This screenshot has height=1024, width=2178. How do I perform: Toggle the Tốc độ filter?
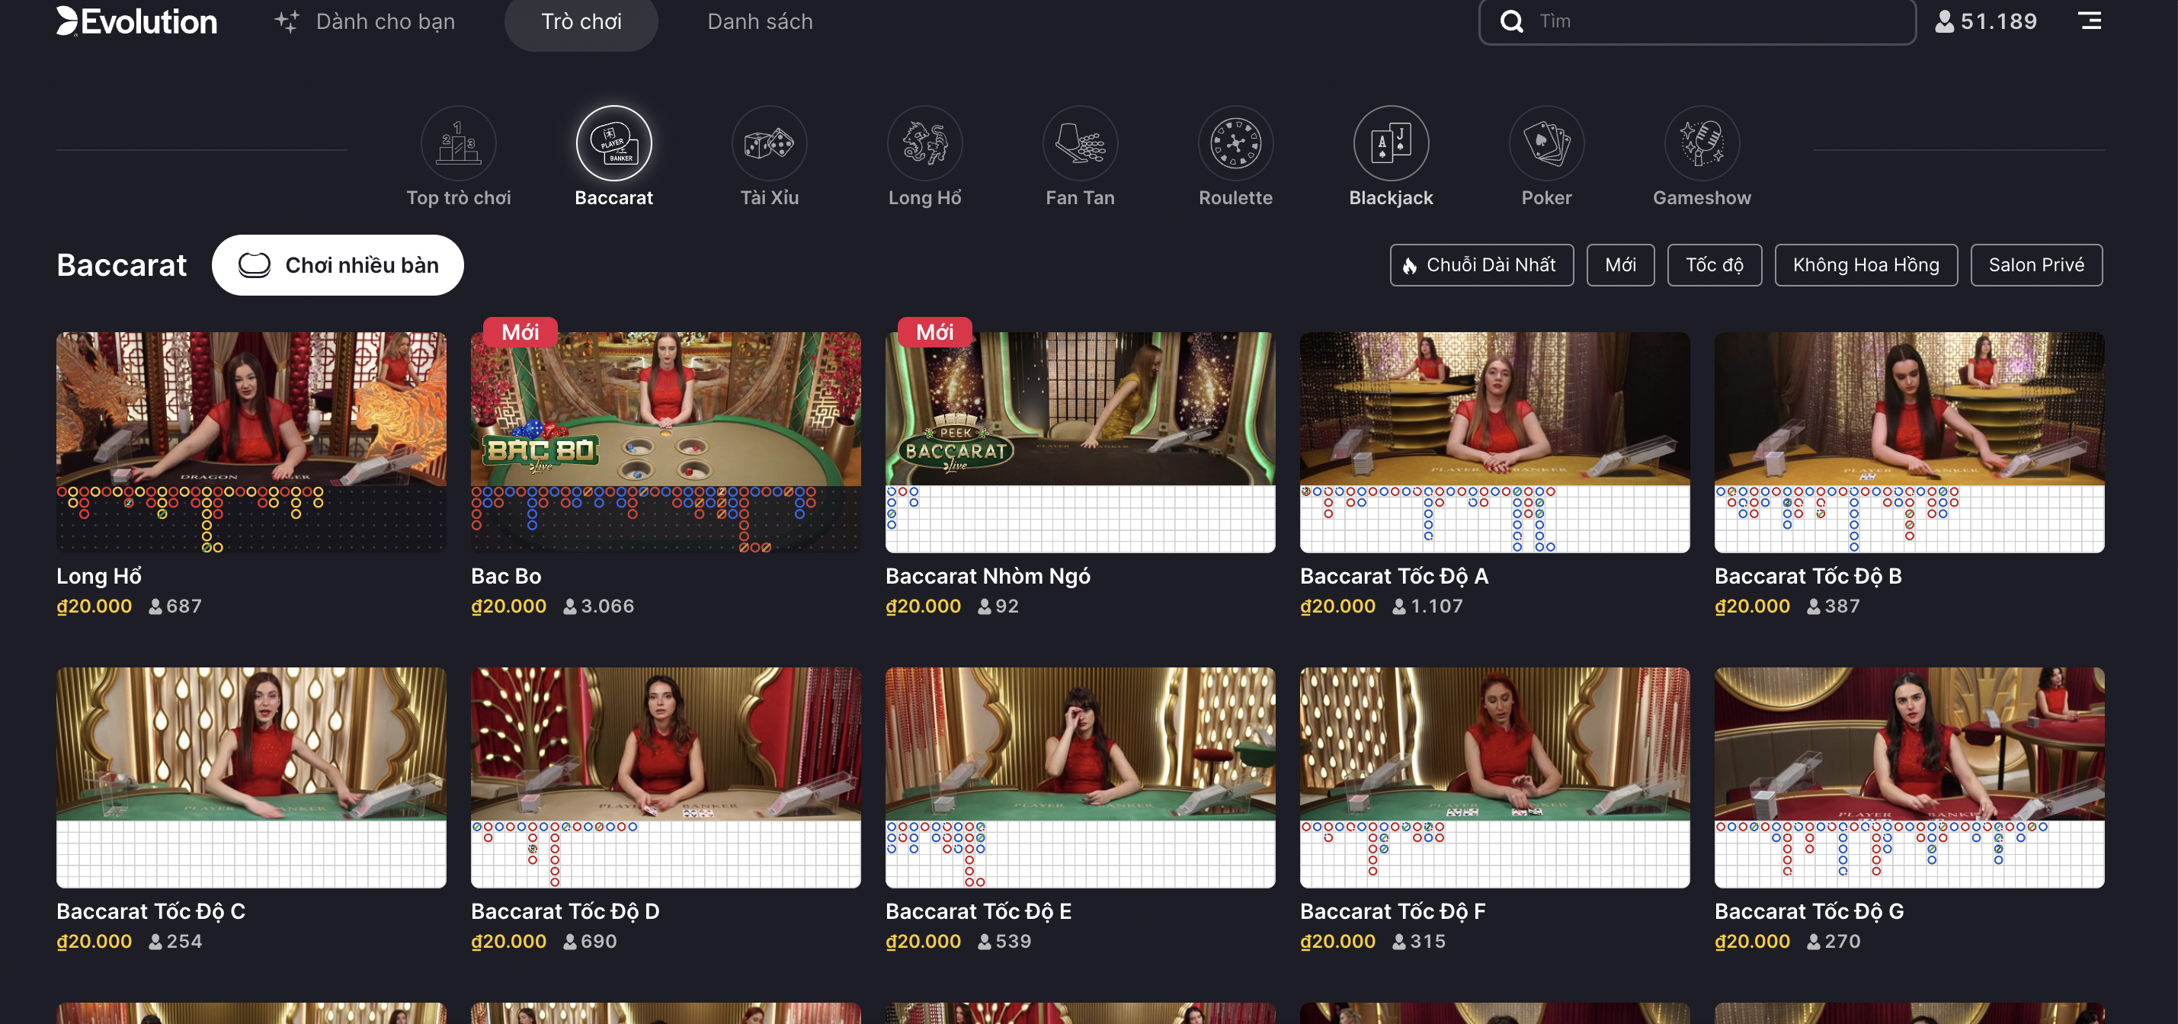coord(1715,265)
